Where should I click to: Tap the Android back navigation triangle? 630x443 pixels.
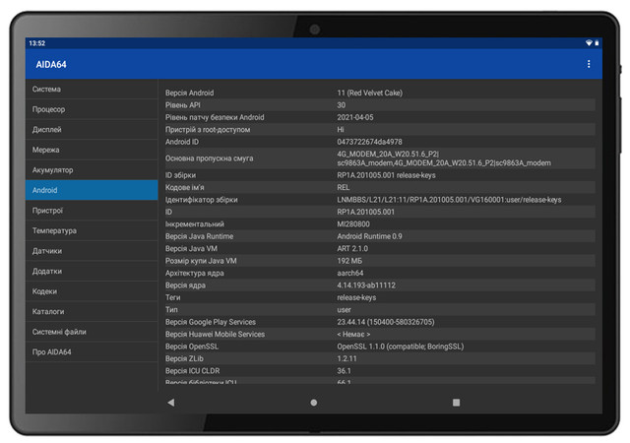coord(170,403)
